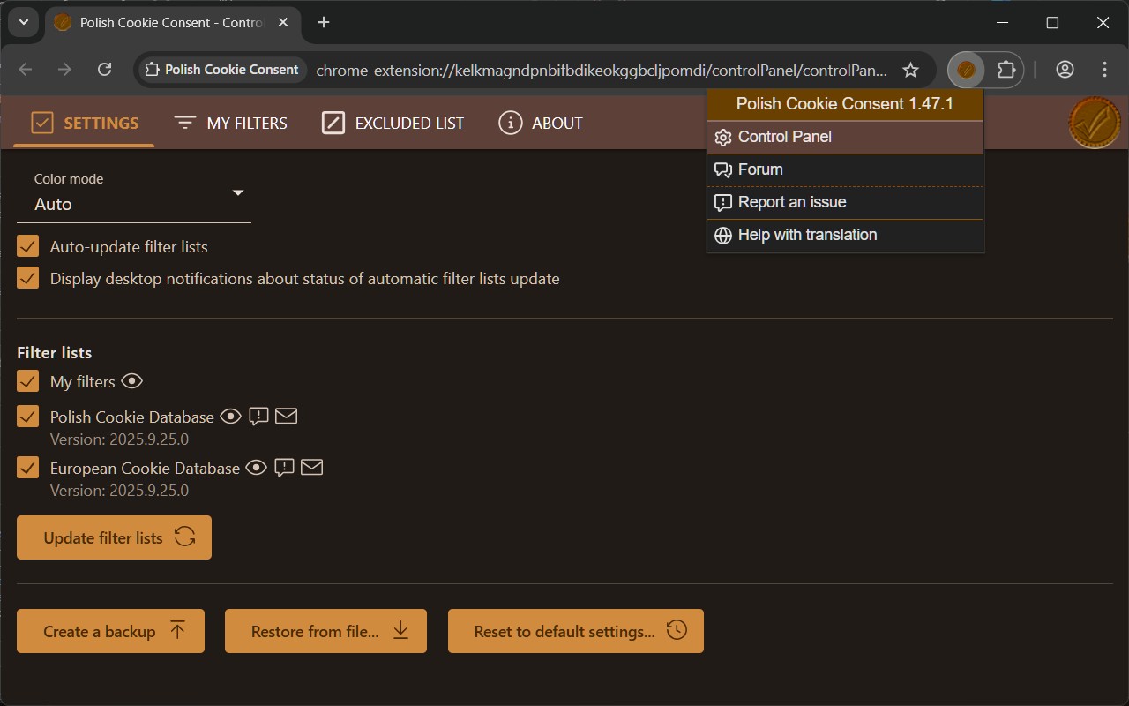The image size is (1129, 706).
Task: Go back to previous page
Action: (26, 70)
